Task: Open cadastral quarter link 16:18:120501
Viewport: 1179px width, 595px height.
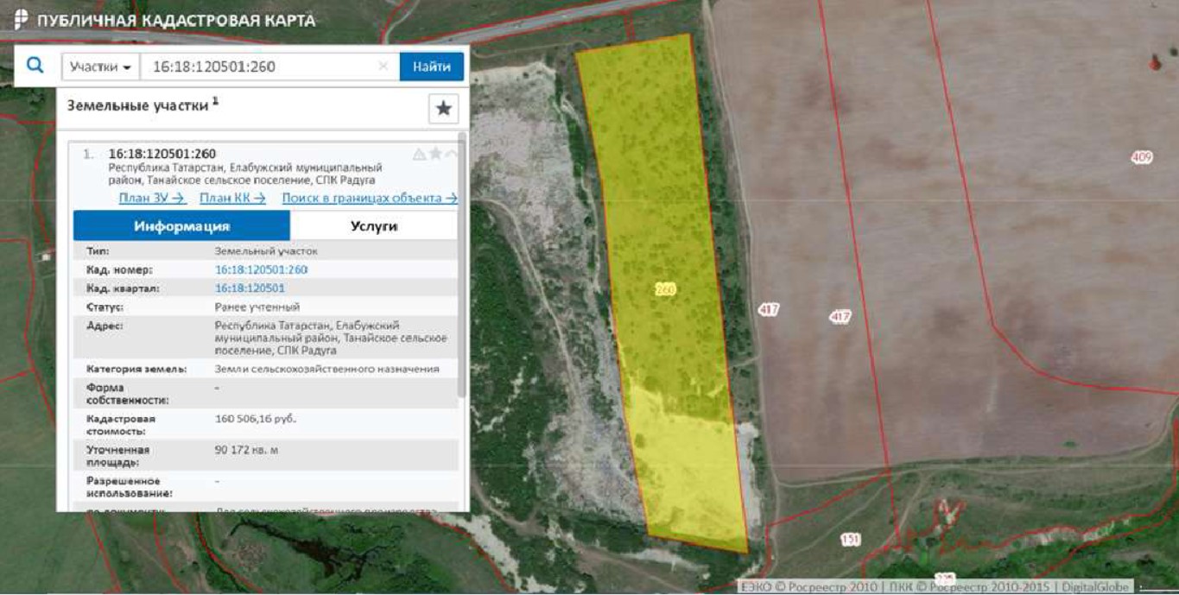Action: tap(250, 288)
